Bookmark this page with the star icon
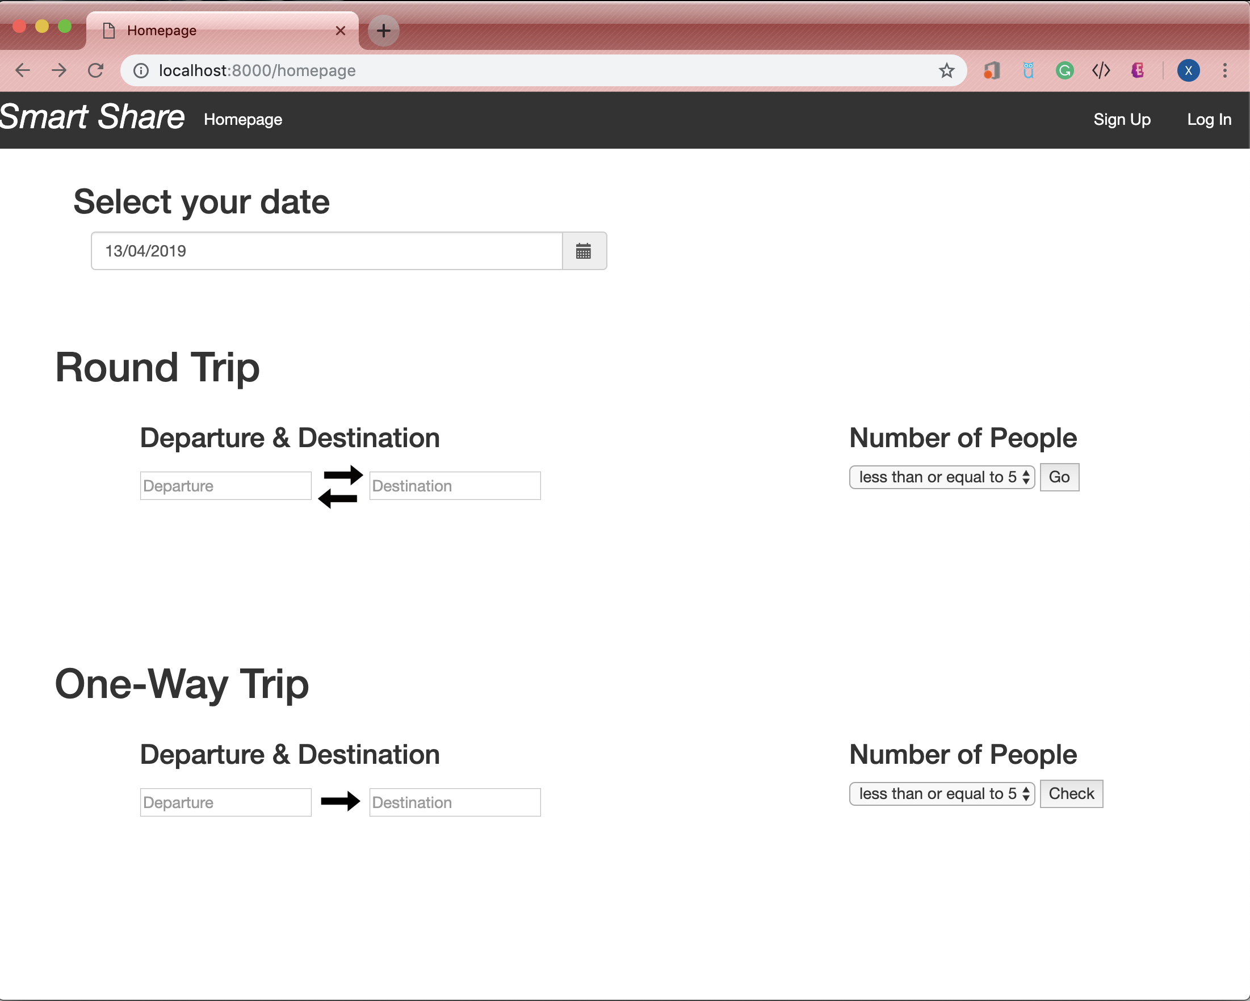The height and width of the screenshot is (1001, 1250). pos(946,71)
